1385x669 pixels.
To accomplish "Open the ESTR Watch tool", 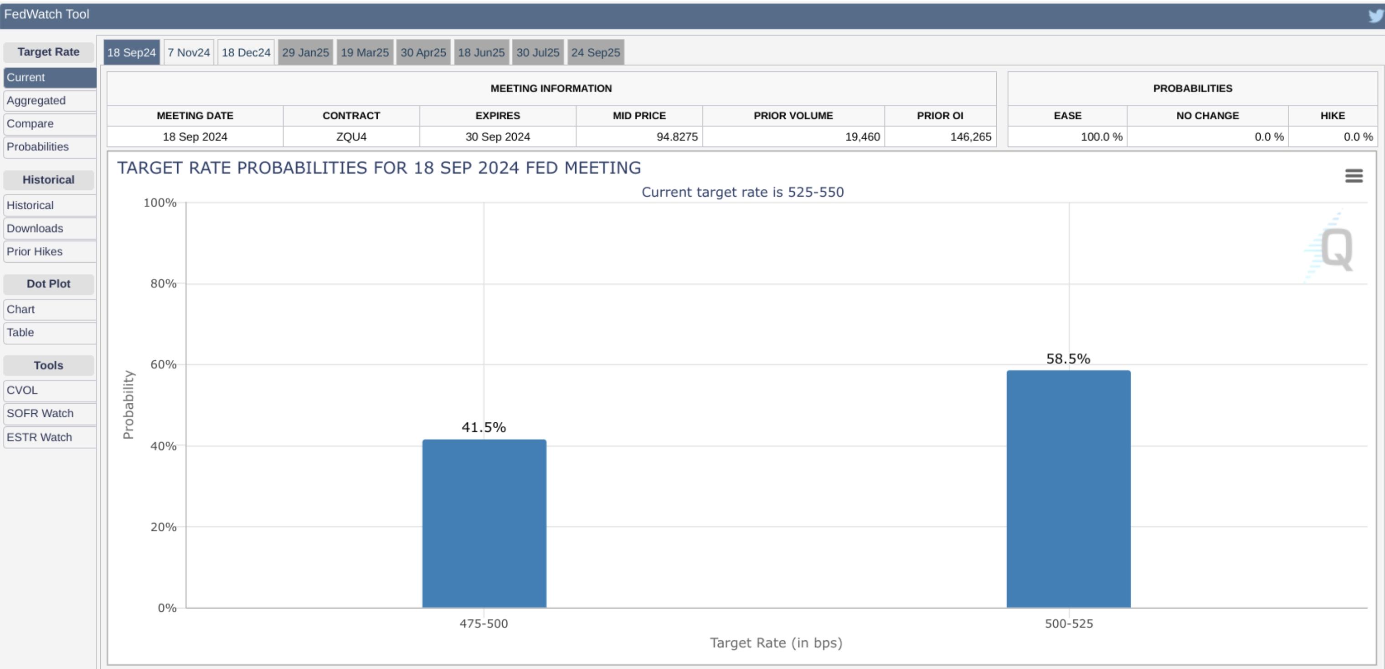I will (x=50, y=437).
